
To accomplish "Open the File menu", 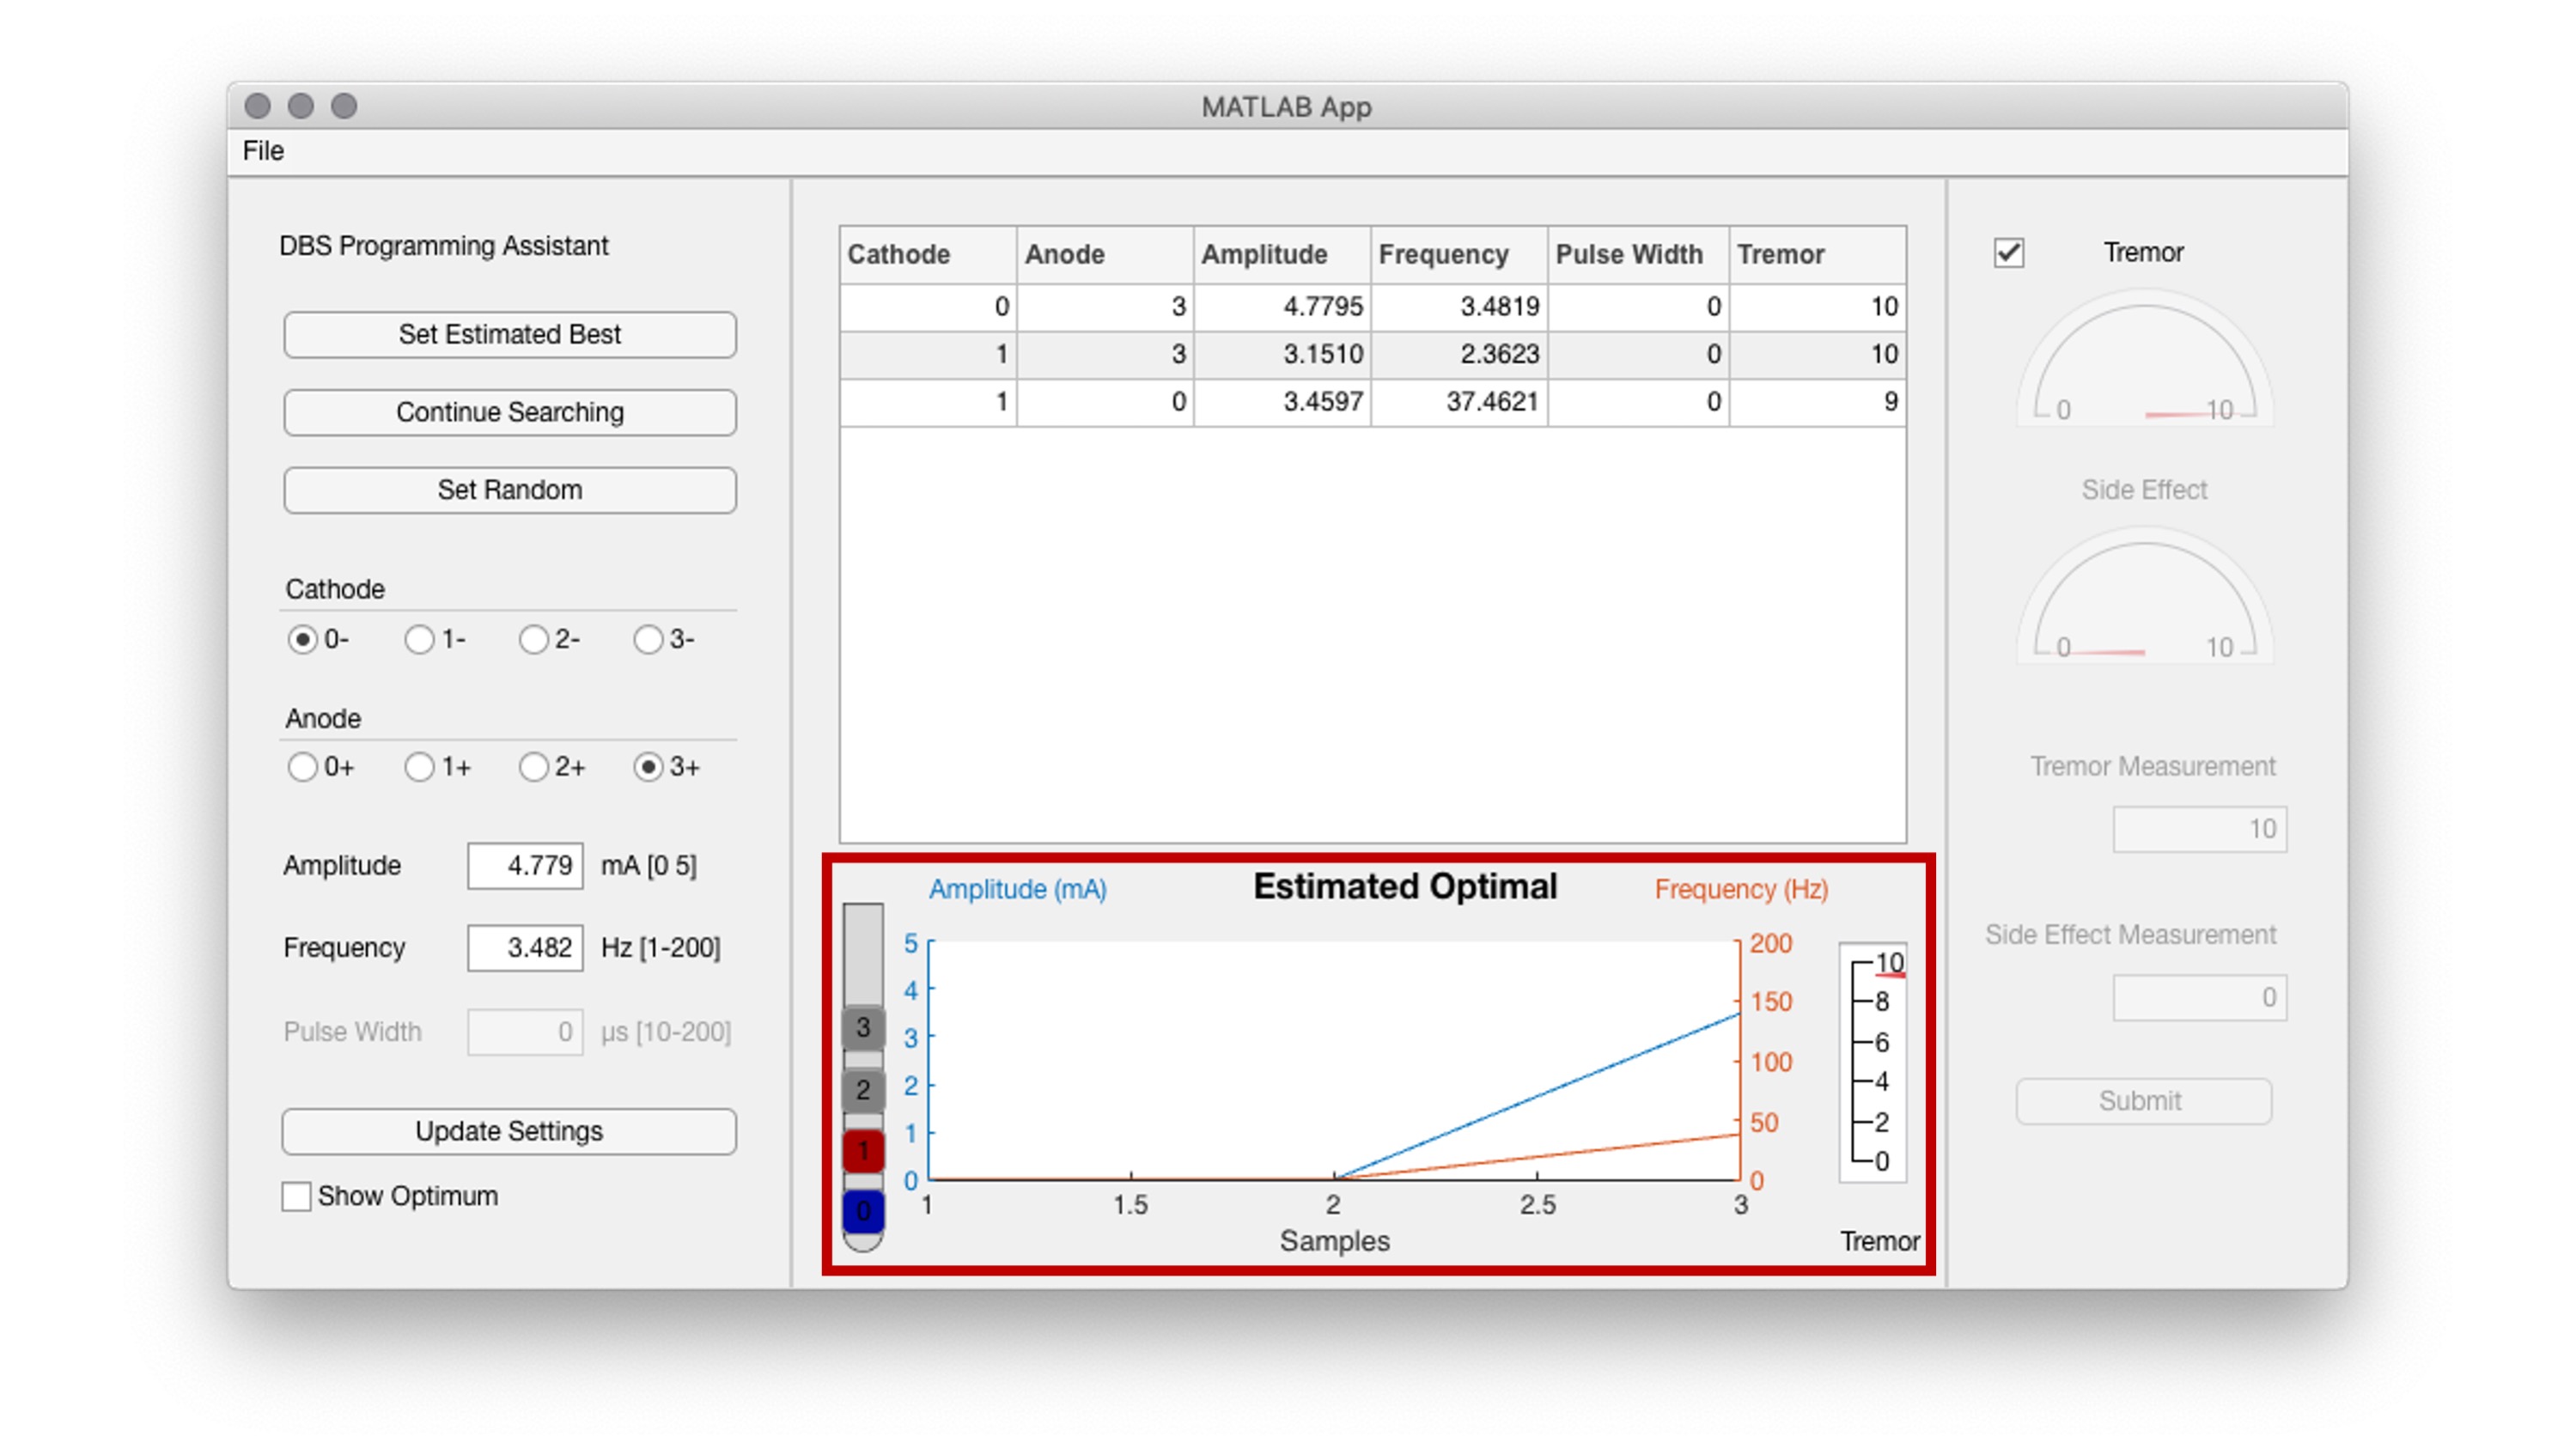I will pyautogui.click(x=262, y=151).
